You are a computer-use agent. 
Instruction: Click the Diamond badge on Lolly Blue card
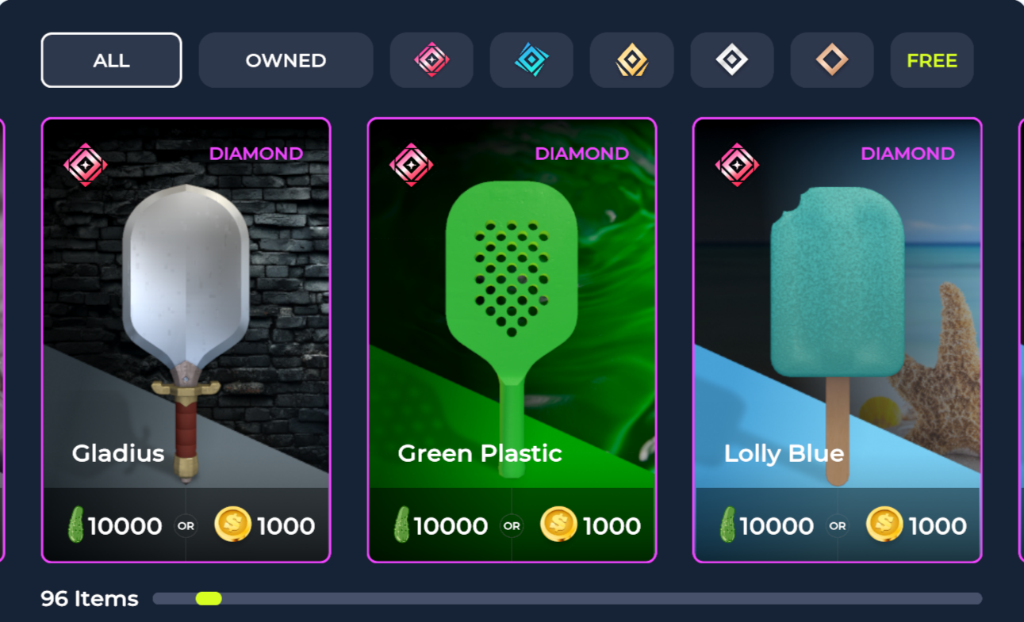[x=737, y=165]
